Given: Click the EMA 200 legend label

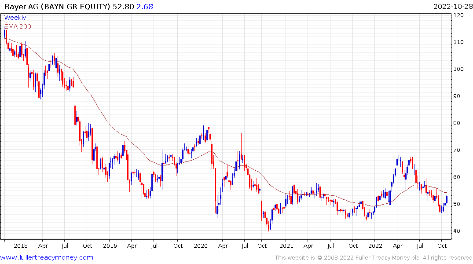Looking at the screenshot, I should 18,26.
